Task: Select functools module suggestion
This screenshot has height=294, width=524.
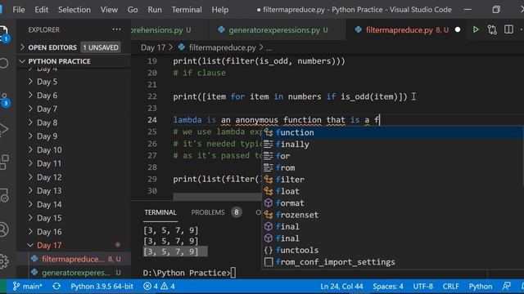Action: point(393,250)
